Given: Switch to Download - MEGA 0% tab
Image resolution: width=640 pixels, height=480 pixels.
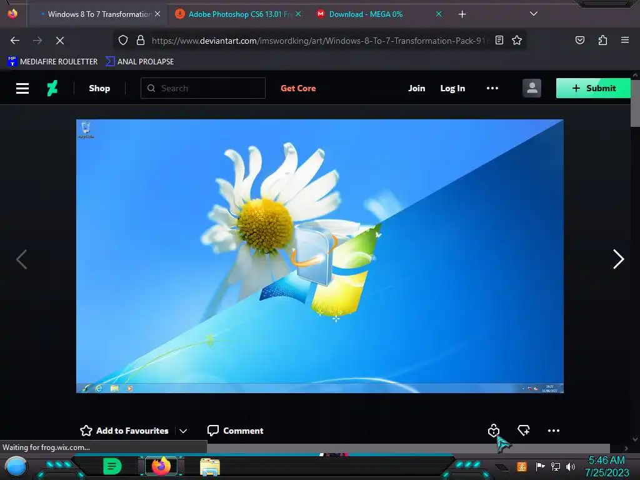Looking at the screenshot, I should (377, 14).
